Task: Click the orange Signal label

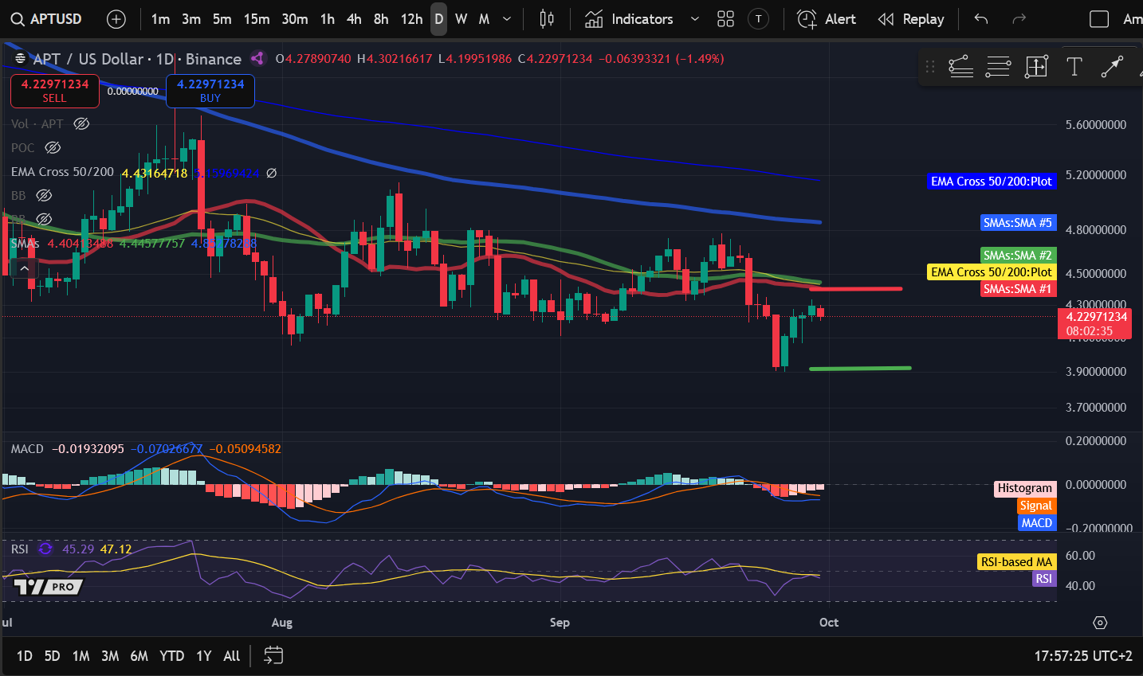Action: [x=1036, y=506]
